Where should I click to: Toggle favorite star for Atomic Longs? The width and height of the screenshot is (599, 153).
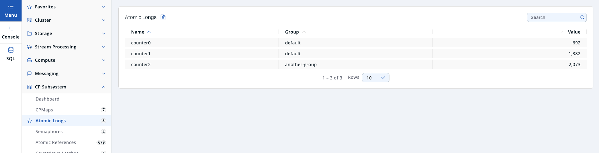coord(30,121)
